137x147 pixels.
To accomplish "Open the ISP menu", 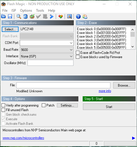I will [x=14, y=11].
